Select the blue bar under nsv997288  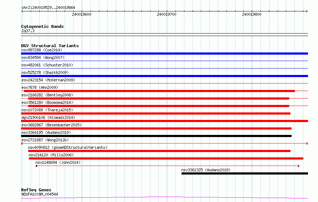[x=164, y=54]
